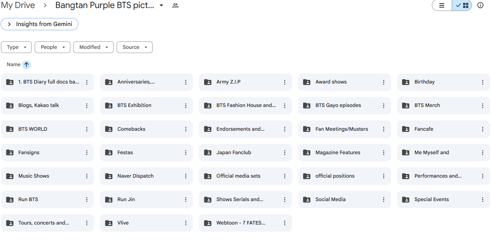
Task: Open more actions for Army Z.I.P folder
Action: tap(284, 82)
